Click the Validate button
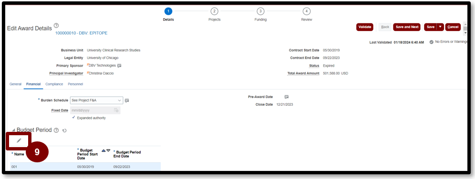Screen dimensions: 475x179 tap(365, 27)
